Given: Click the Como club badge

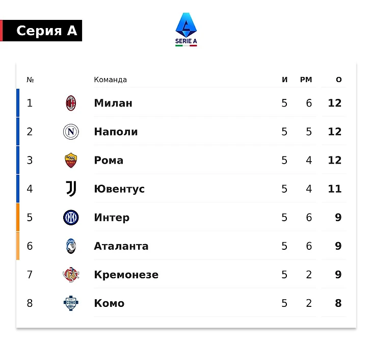Looking at the screenshot, I should tap(71, 303).
